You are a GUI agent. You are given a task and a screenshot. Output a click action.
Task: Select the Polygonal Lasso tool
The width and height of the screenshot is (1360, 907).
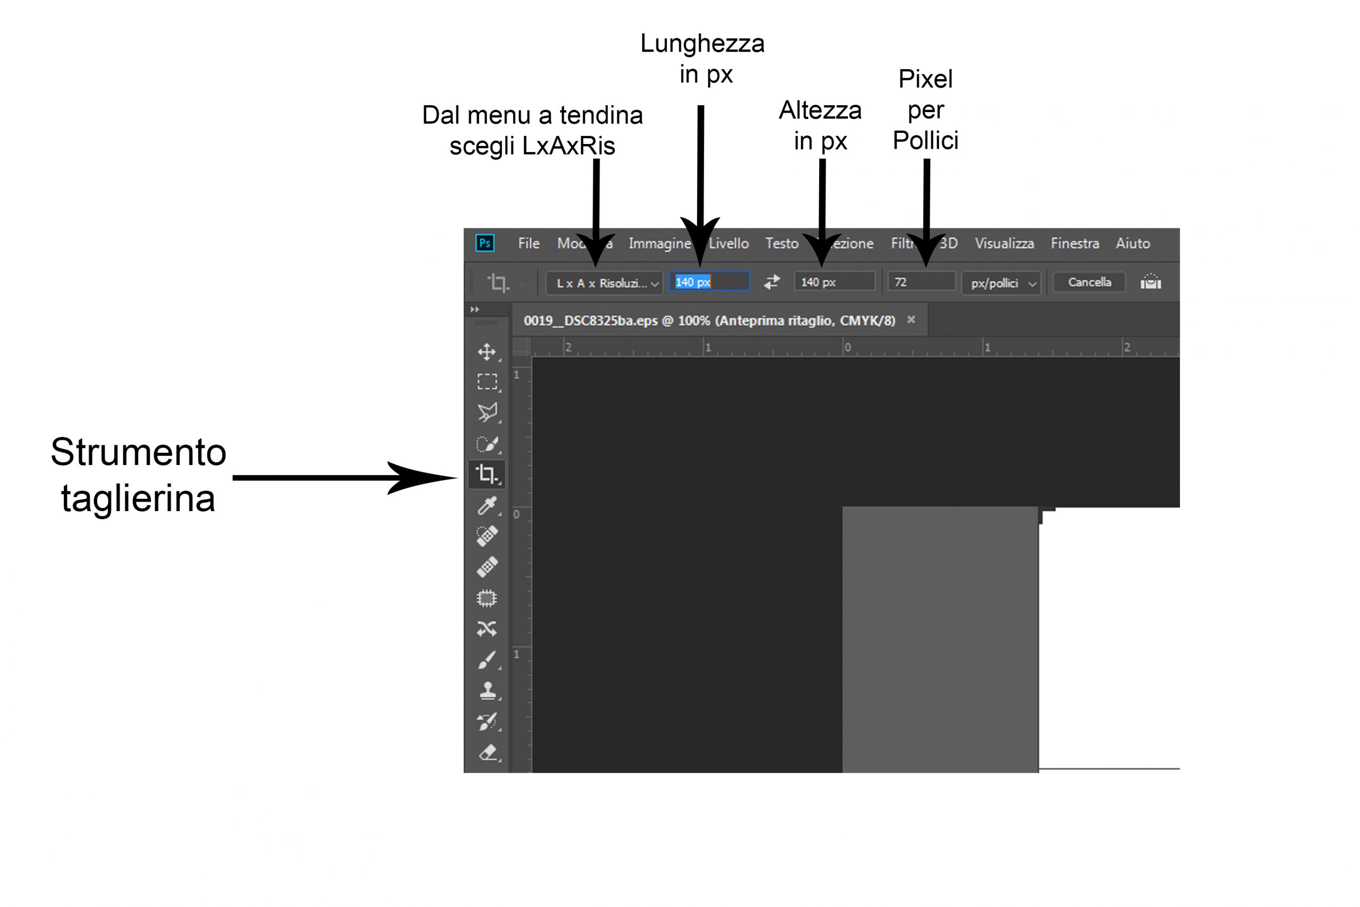(487, 412)
